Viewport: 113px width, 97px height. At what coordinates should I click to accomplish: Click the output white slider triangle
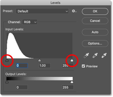[x=72, y=82]
